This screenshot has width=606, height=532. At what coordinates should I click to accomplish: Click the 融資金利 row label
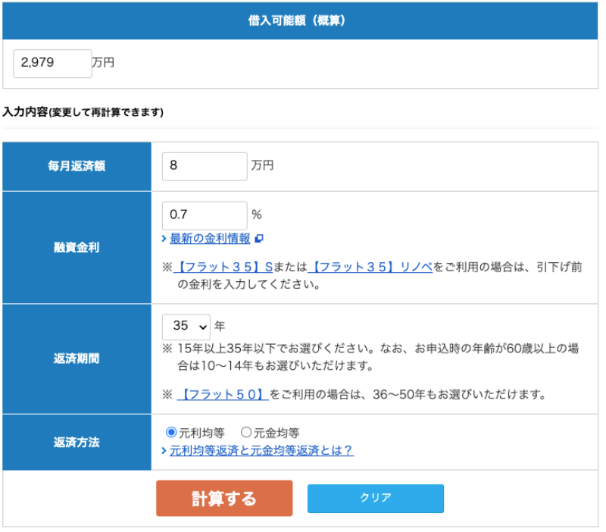(77, 248)
